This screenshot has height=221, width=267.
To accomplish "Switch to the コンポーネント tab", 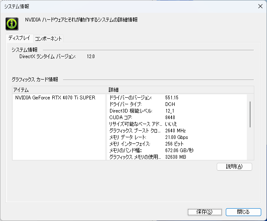I will click(x=48, y=38).
